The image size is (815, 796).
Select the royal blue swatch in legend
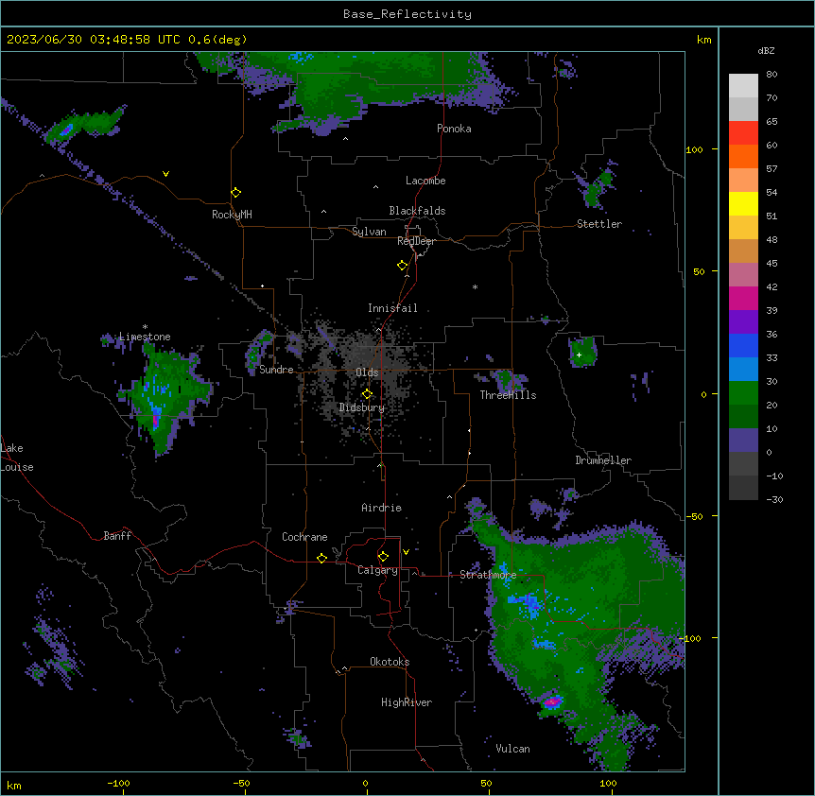[x=743, y=345]
